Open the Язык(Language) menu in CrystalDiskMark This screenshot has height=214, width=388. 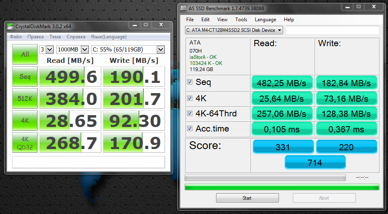[x=109, y=37]
